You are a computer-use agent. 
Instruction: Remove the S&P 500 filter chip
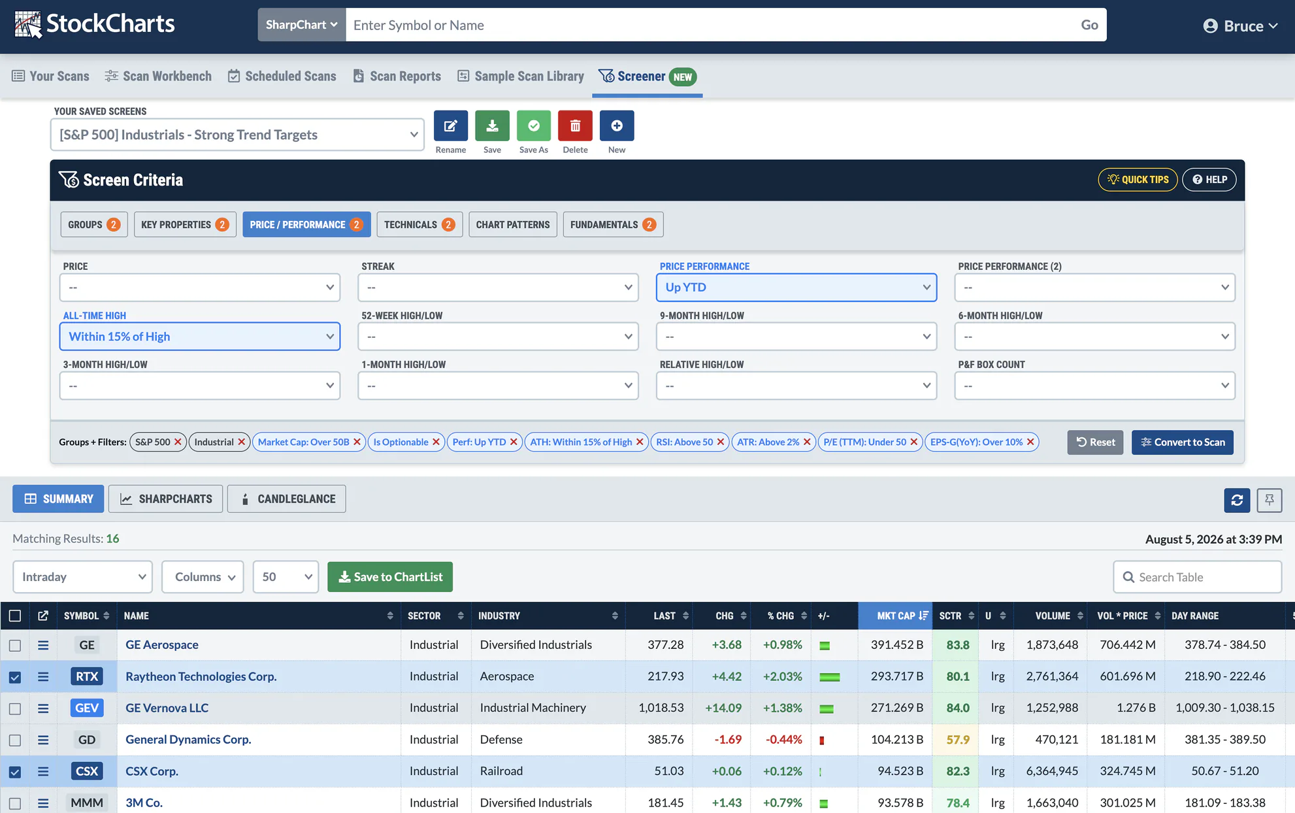(x=178, y=442)
